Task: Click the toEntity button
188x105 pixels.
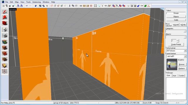Action: 183,25
